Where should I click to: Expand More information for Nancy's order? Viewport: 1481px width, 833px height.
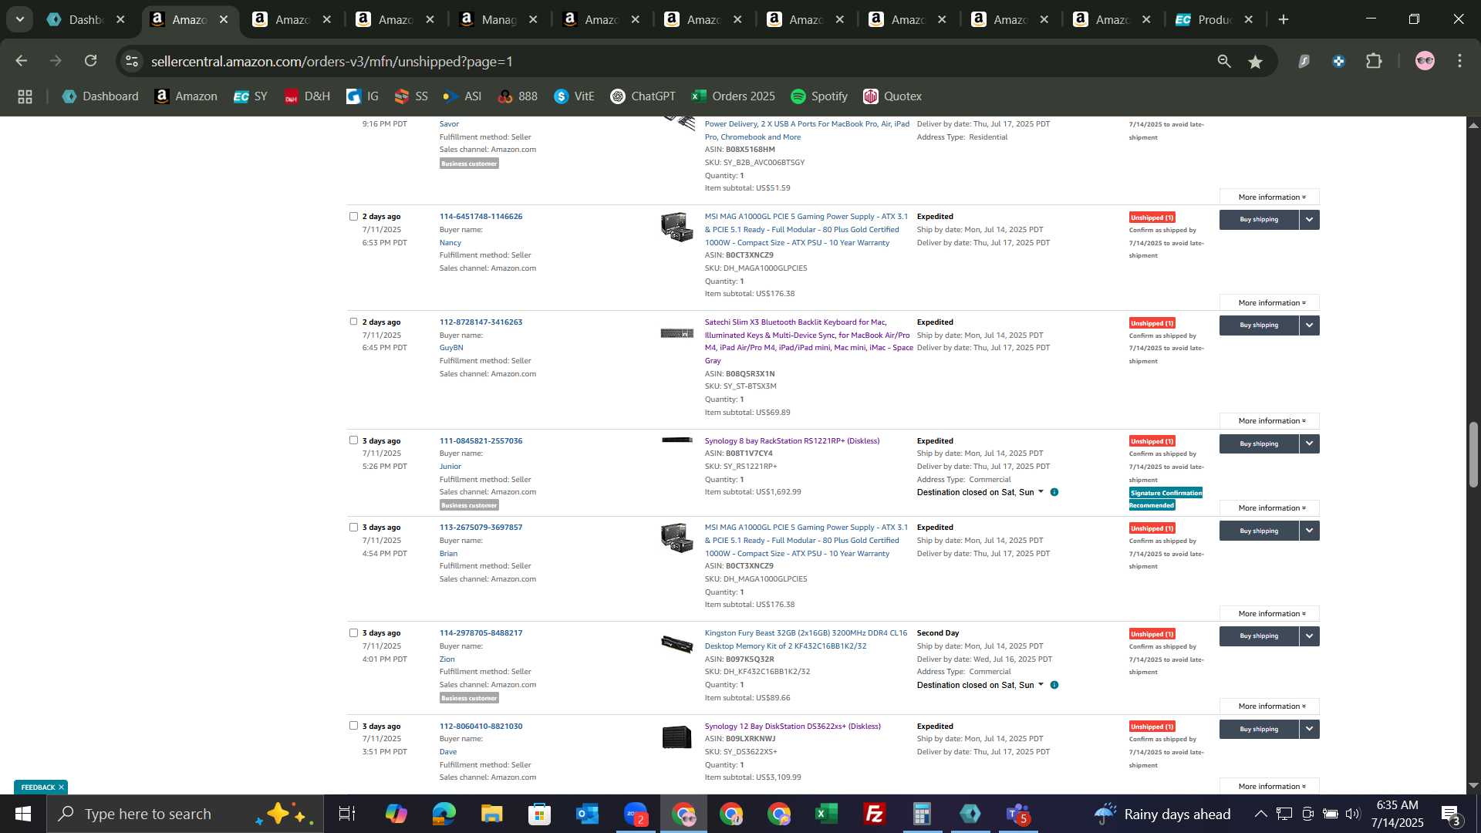click(1270, 303)
